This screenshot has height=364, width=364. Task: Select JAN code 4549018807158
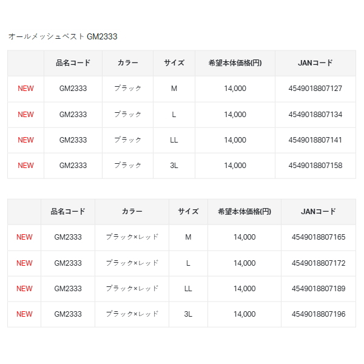[315, 166]
